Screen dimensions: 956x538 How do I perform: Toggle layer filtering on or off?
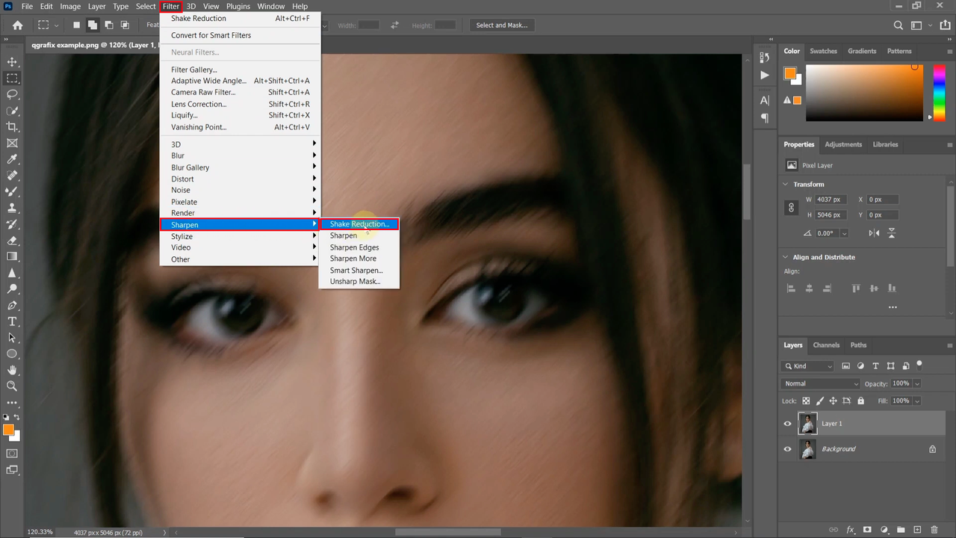point(919,365)
